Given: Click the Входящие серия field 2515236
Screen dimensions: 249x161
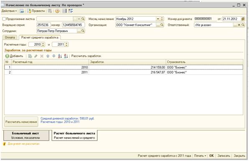Looking at the screenshot, I should pos(43,25).
